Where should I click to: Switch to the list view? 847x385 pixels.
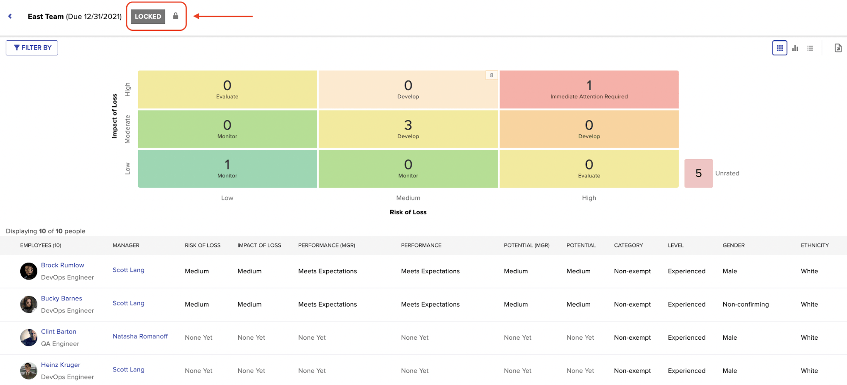pyautogui.click(x=810, y=48)
